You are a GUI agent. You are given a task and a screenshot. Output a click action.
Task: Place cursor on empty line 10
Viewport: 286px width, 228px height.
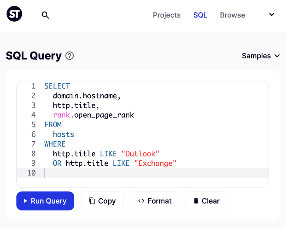(153, 173)
